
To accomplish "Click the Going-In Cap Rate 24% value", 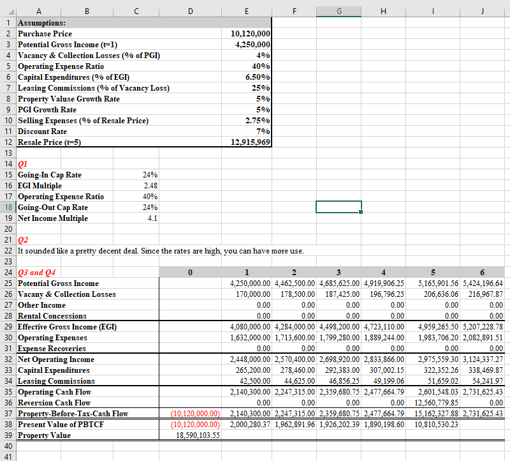I will 150,174.
